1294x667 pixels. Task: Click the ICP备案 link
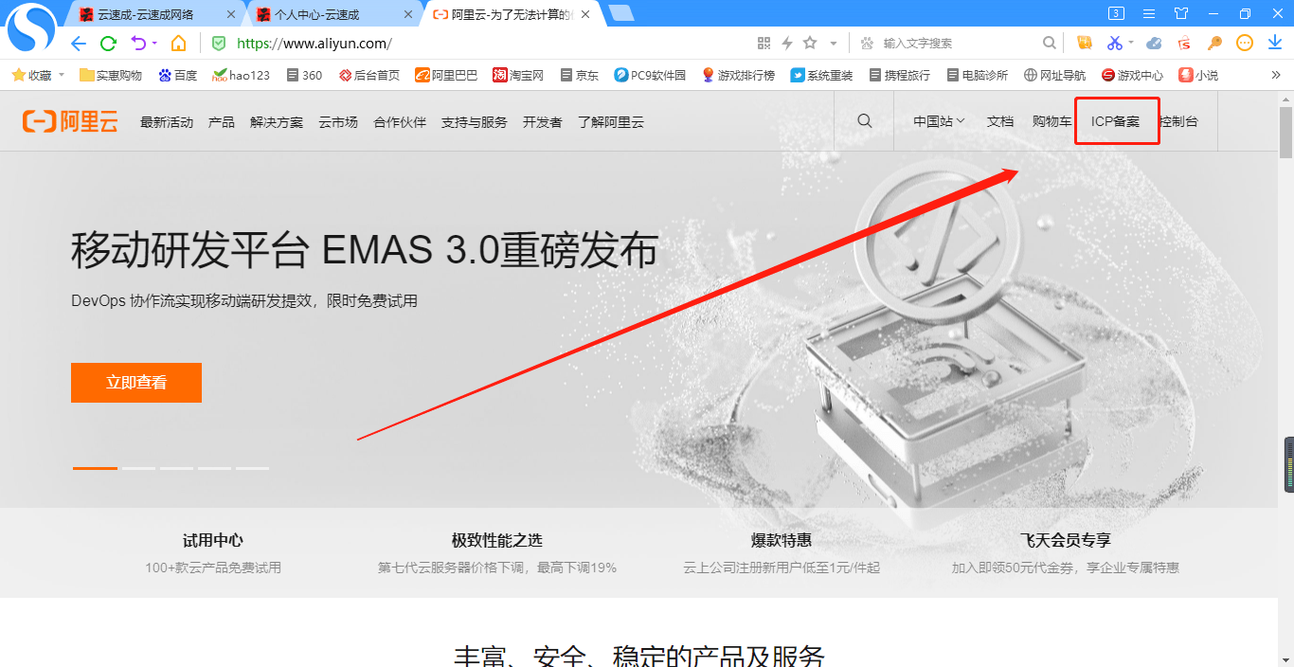(1115, 121)
